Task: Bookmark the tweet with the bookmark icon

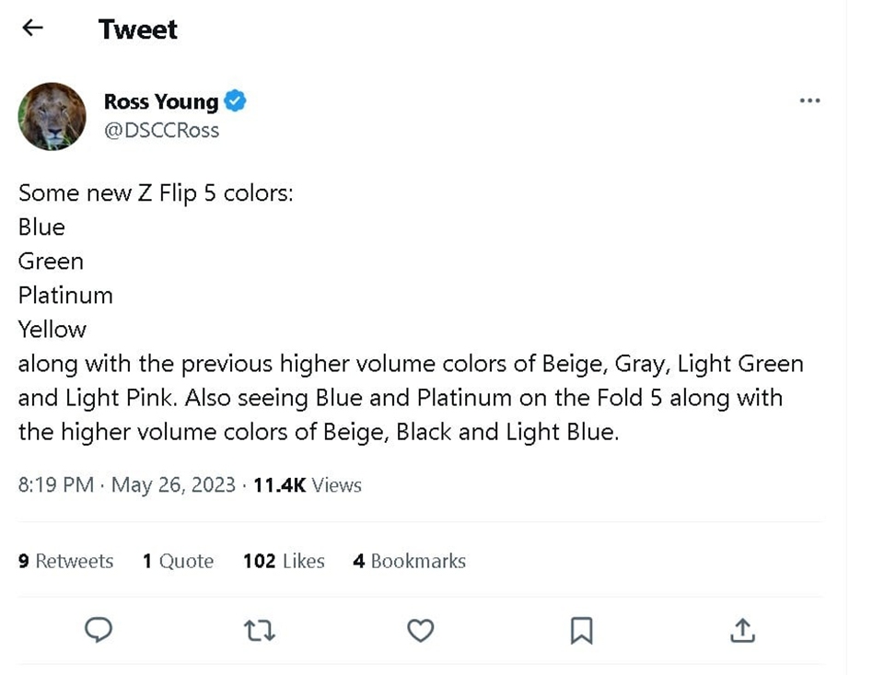Action: tap(581, 631)
